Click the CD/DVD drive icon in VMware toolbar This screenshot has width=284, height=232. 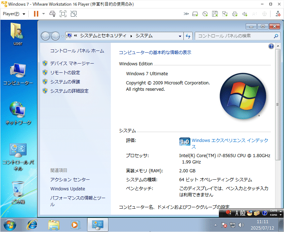click(x=205, y=14)
